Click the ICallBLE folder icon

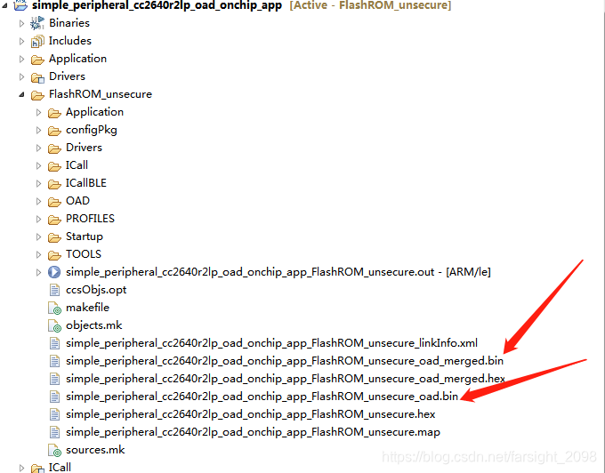click(54, 184)
